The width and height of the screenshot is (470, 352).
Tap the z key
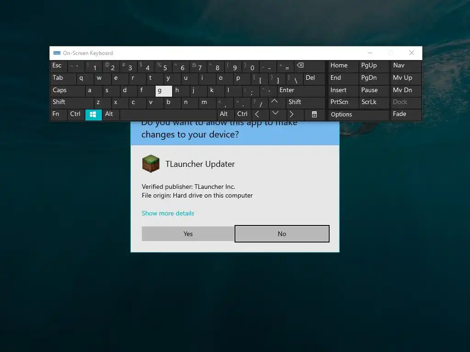point(102,102)
